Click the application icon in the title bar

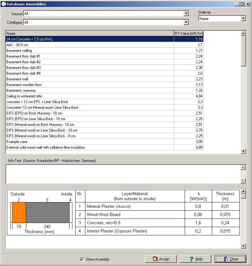tap(3, 4)
